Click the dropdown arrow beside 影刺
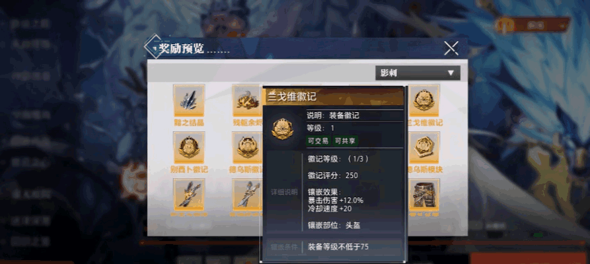Image resolution: width=590 pixels, height=264 pixels. (451, 73)
